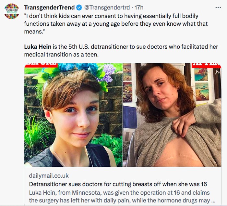
Task: Click the blue verified badge
Action: point(79,7)
